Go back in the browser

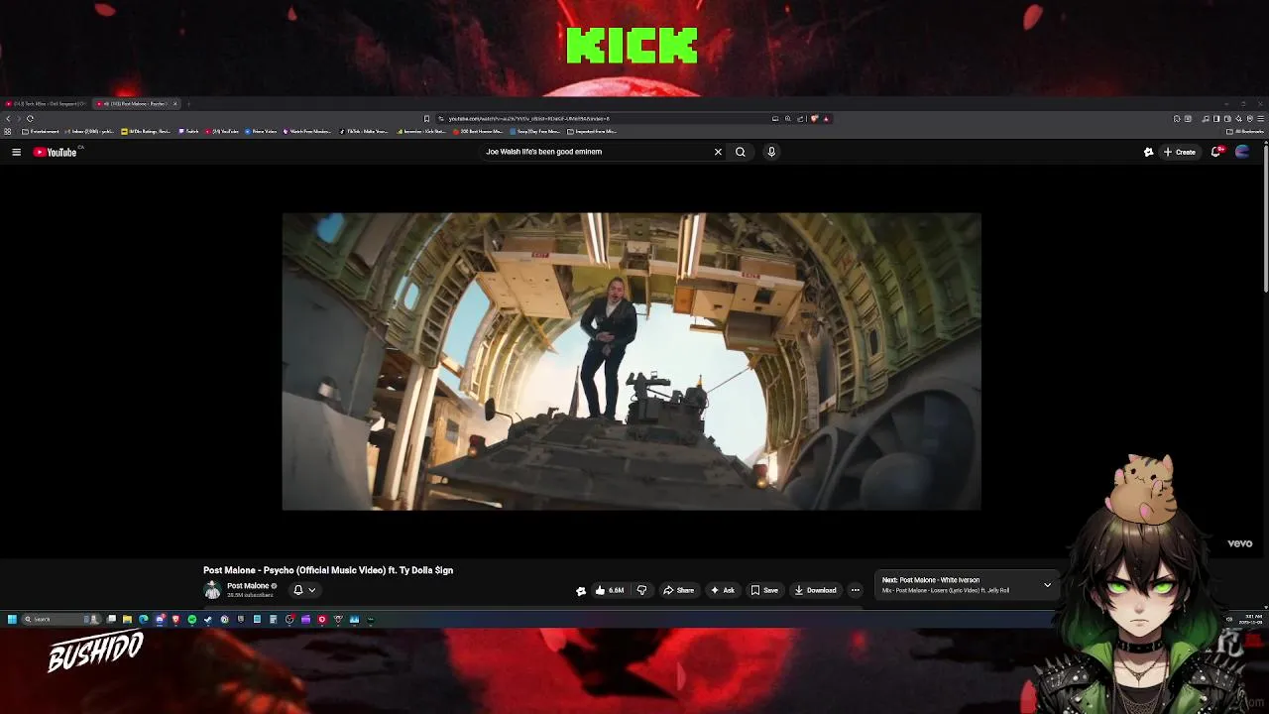coord(8,118)
